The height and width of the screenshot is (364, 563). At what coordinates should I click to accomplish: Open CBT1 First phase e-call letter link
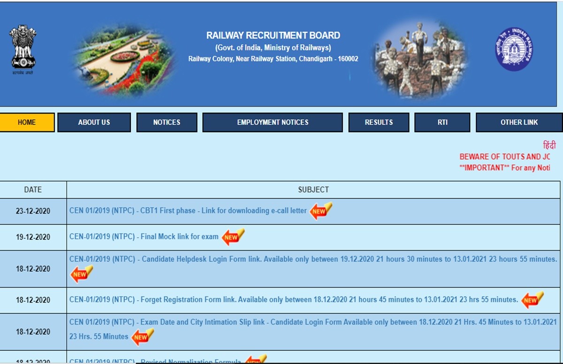pos(188,211)
